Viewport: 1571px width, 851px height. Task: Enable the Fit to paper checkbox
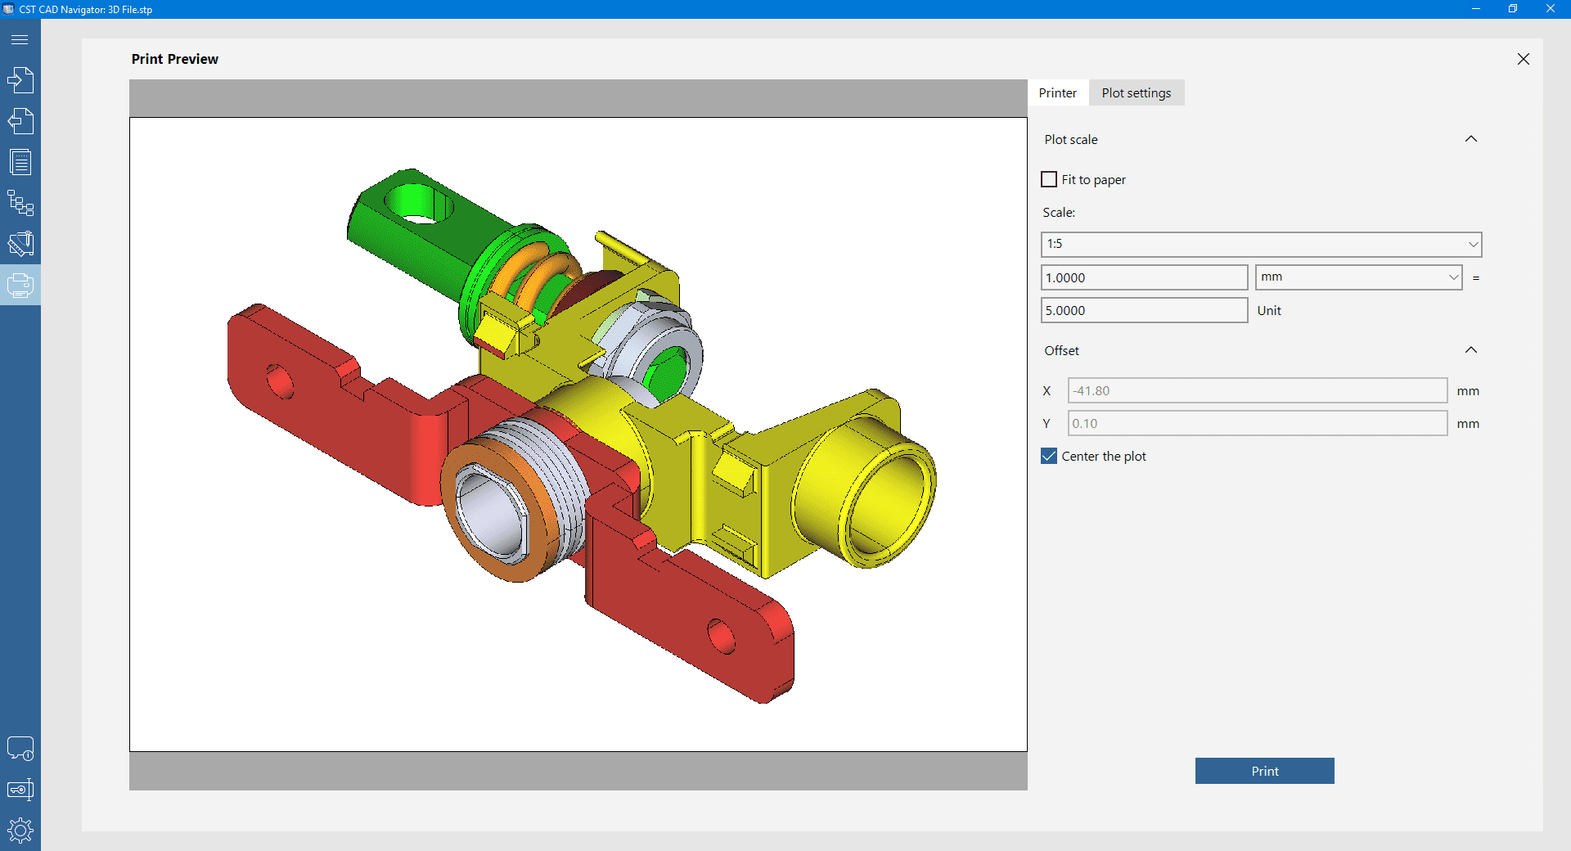(x=1049, y=179)
